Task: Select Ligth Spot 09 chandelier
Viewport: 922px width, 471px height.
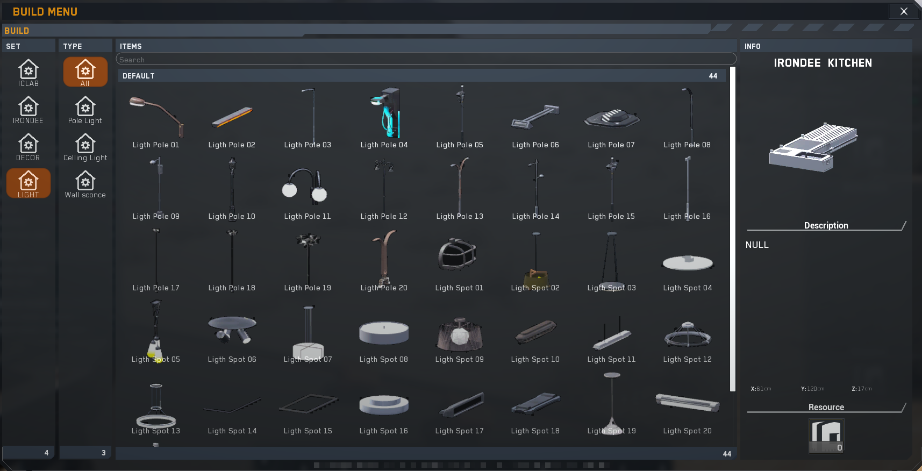Action: pyautogui.click(x=459, y=332)
